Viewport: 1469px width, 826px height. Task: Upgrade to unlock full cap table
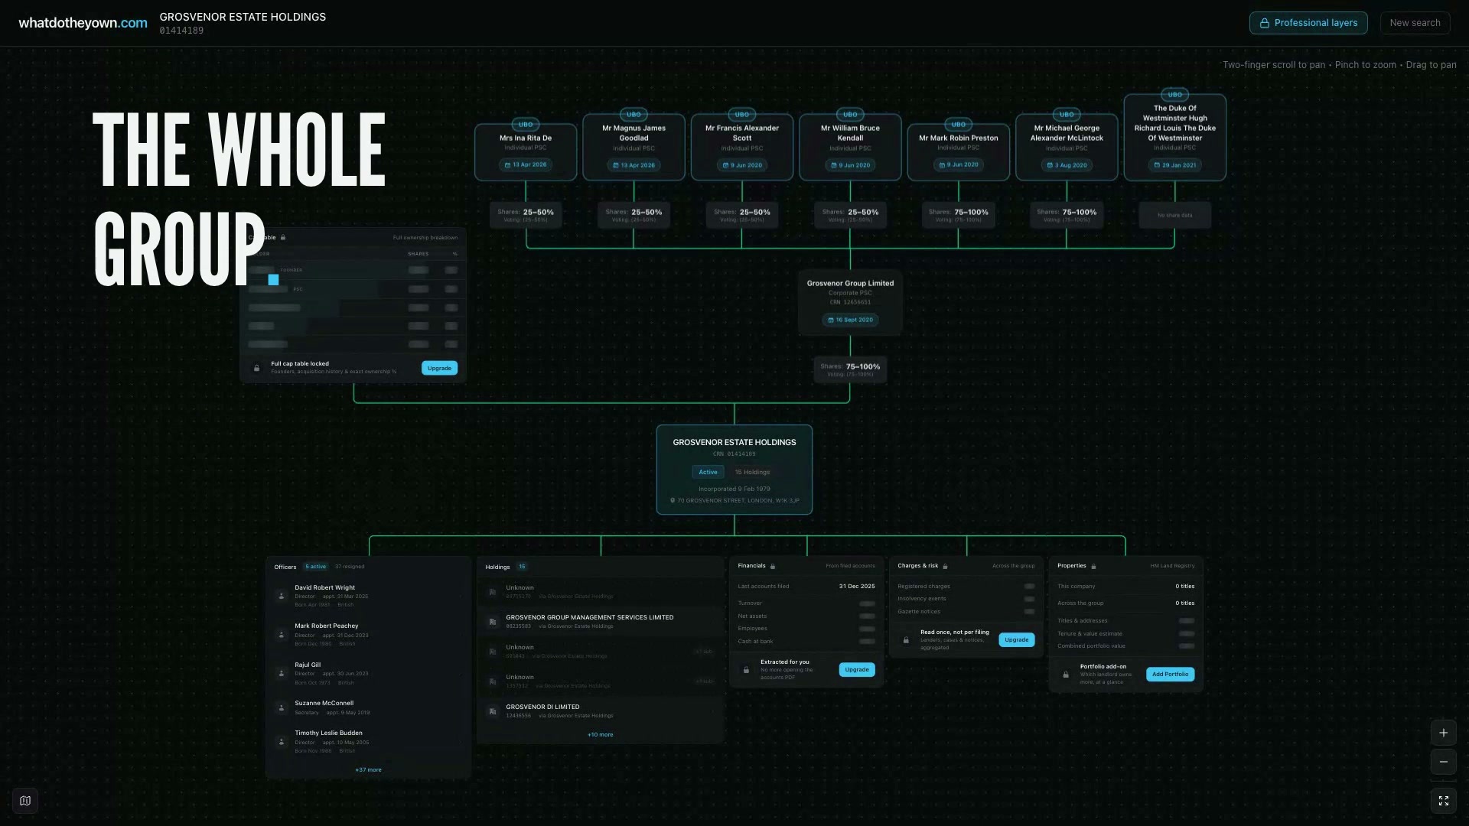point(439,368)
